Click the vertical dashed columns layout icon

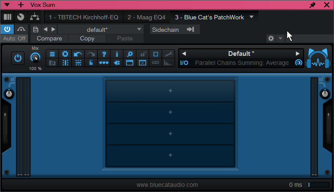[x=65, y=63]
